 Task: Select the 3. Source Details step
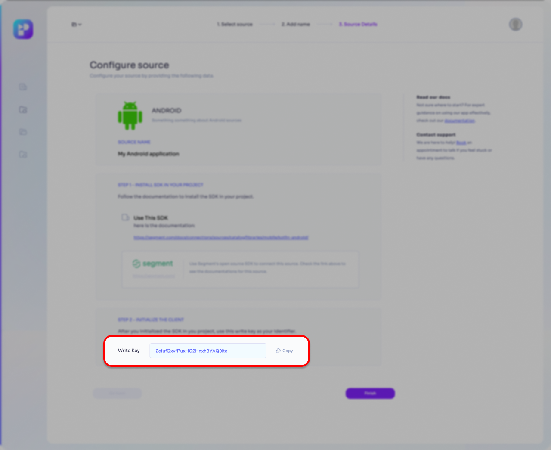(x=358, y=25)
